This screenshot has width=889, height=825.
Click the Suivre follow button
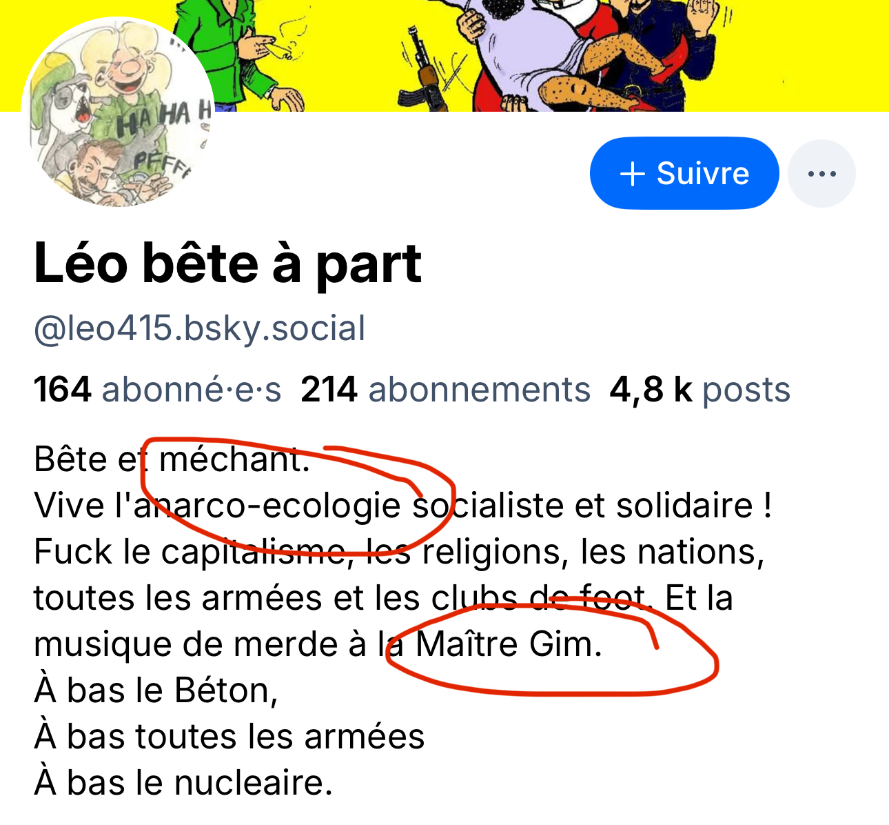[x=684, y=173]
